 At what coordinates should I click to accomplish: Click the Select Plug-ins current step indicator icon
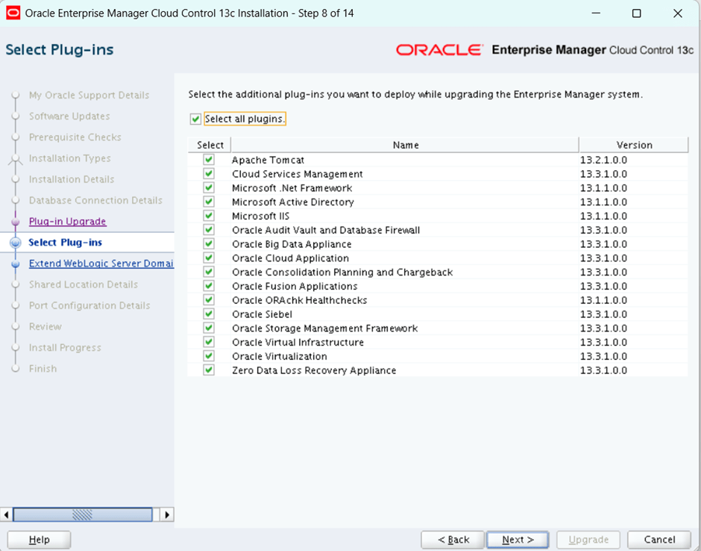pos(15,243)
